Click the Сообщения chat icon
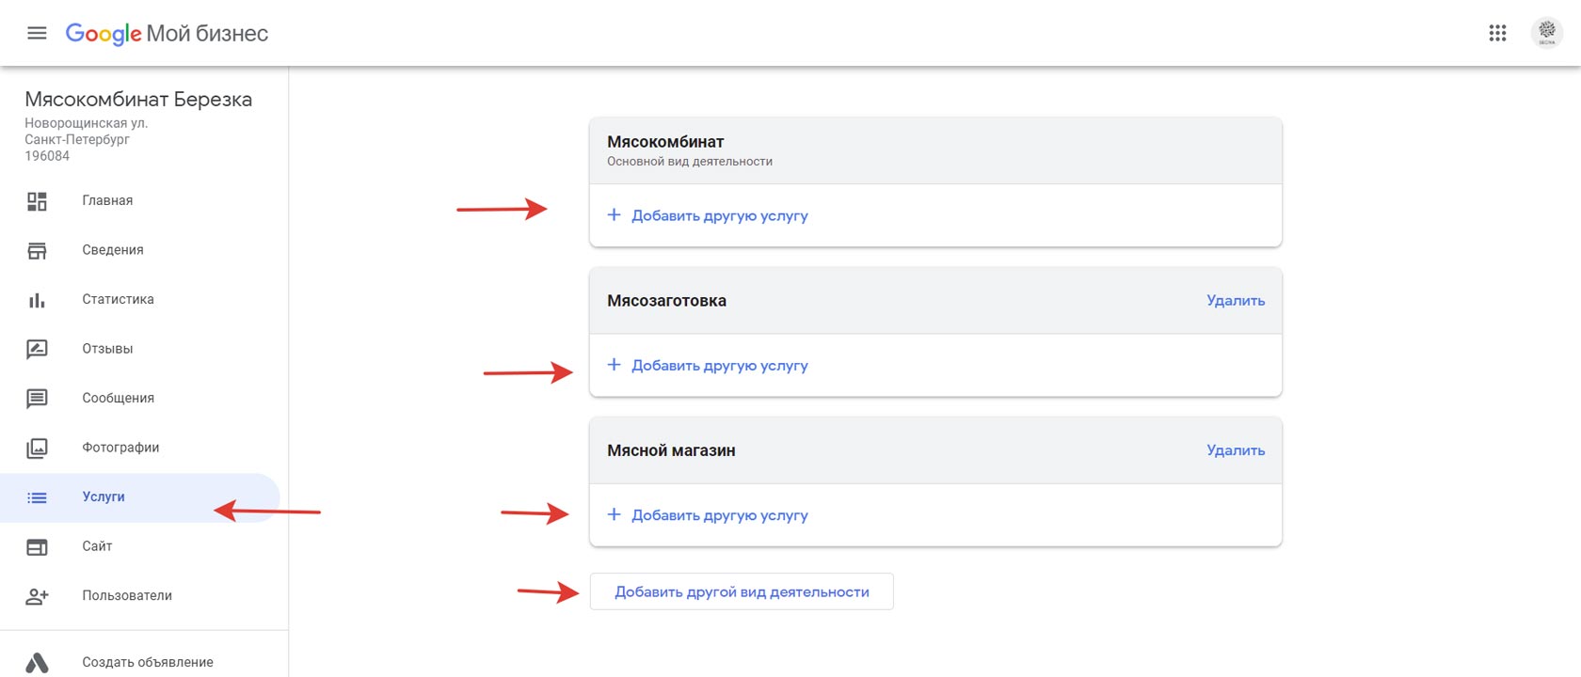 (x=37, y=399)
